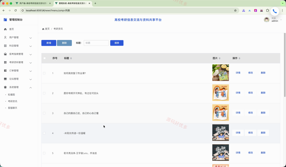Click thumbnail image of row 1
The image size is (286, 167).
(x=221, y=72)
